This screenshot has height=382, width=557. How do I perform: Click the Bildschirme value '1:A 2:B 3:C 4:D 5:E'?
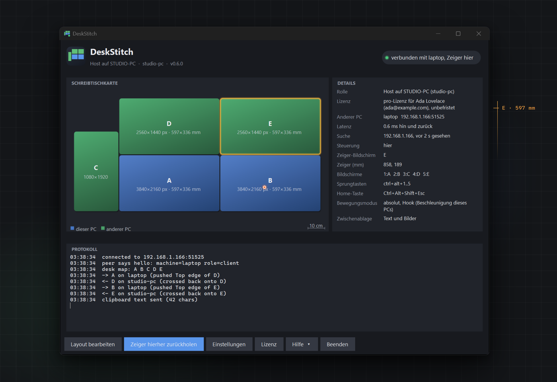pos(406,174)
